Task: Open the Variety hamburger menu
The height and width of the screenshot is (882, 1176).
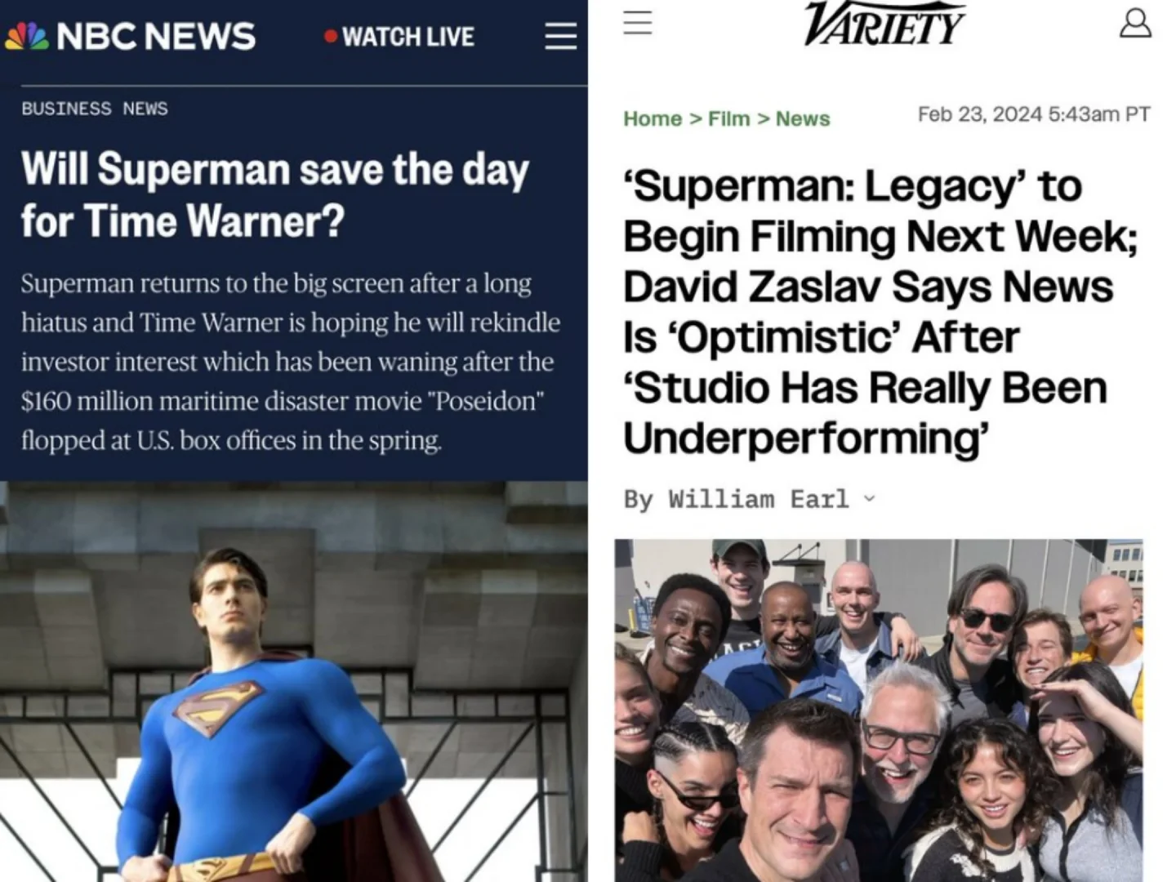Action: tap(638, 22)
